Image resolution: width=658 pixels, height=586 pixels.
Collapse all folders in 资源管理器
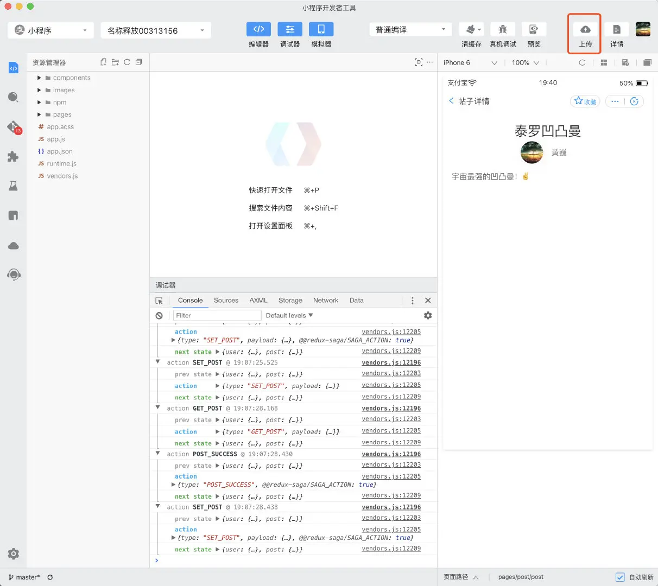pos(139,62)
